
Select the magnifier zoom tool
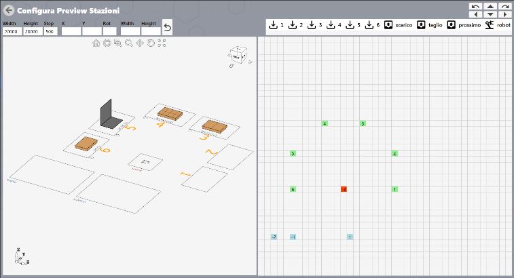tap(129, 43)
